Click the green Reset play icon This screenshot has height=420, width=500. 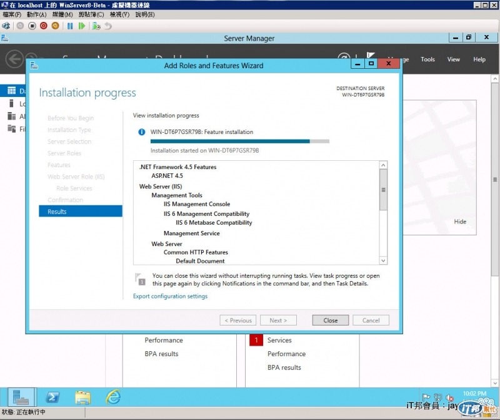pyautogui.click(x=82, y=26)
